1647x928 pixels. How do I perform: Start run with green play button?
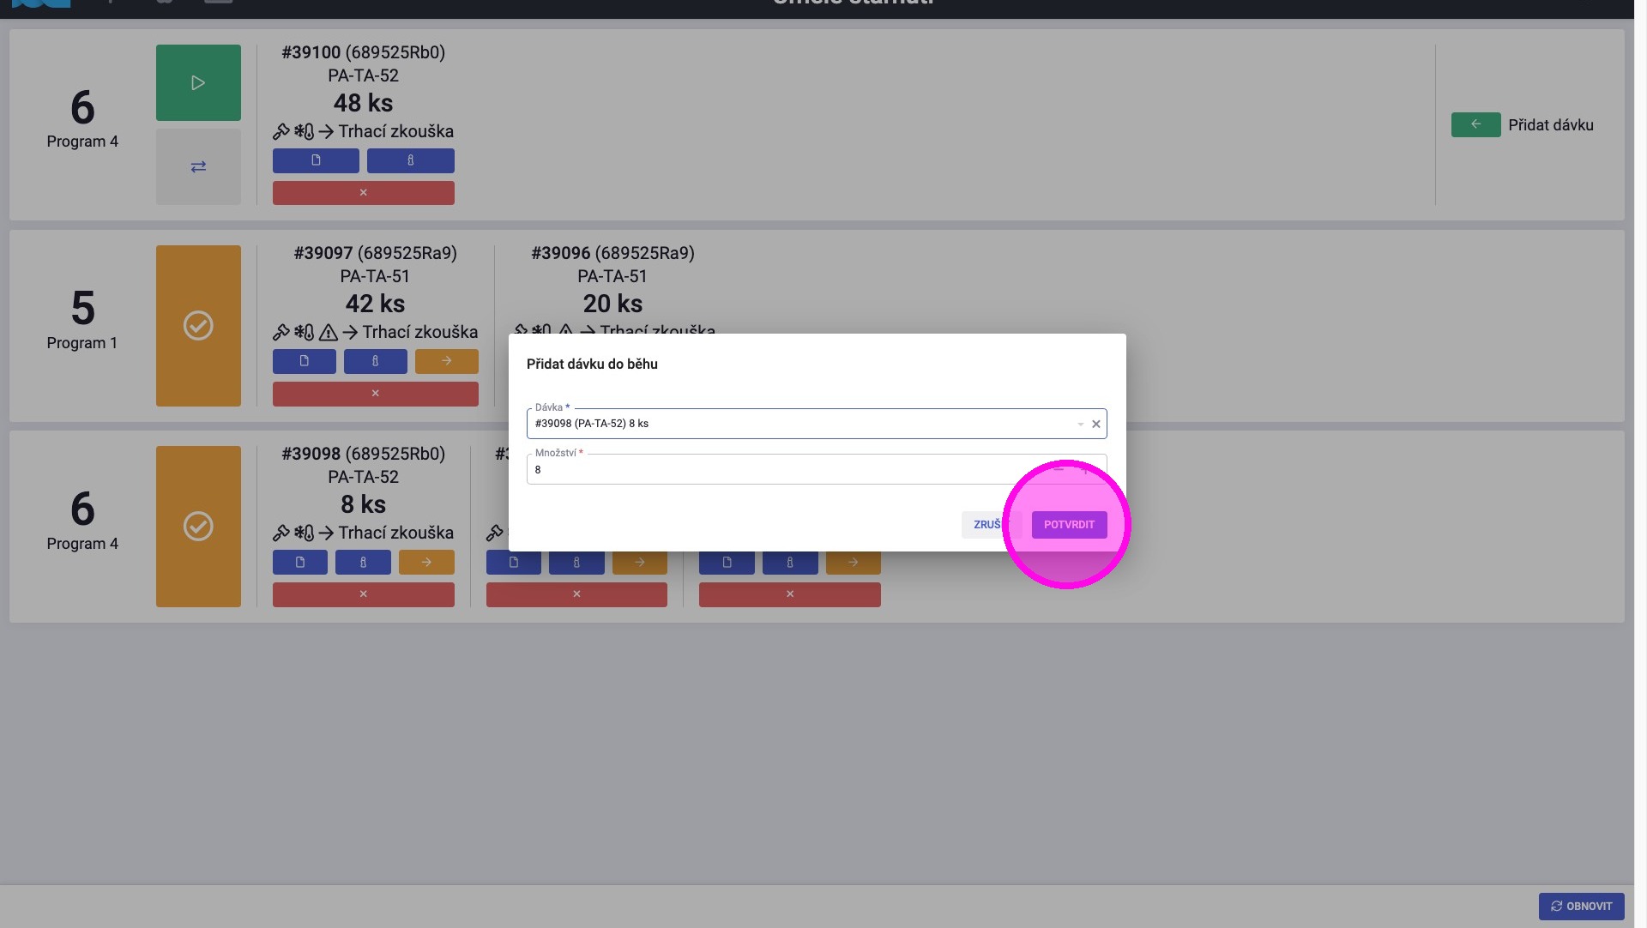[198, 83]
